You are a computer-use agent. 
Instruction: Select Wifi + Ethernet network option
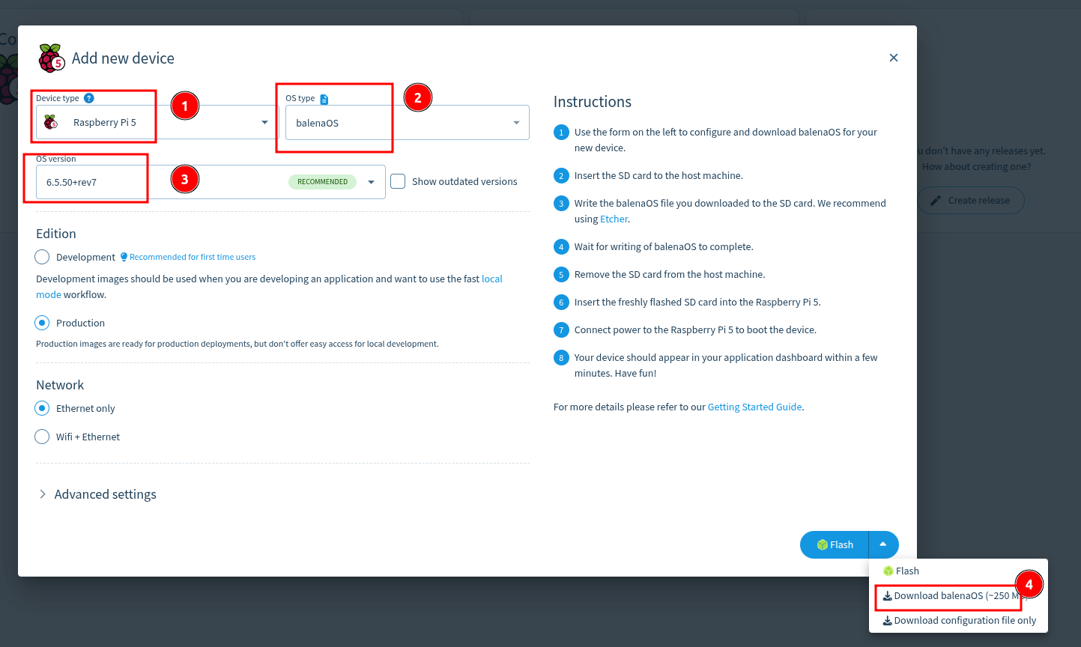[42, 437]
